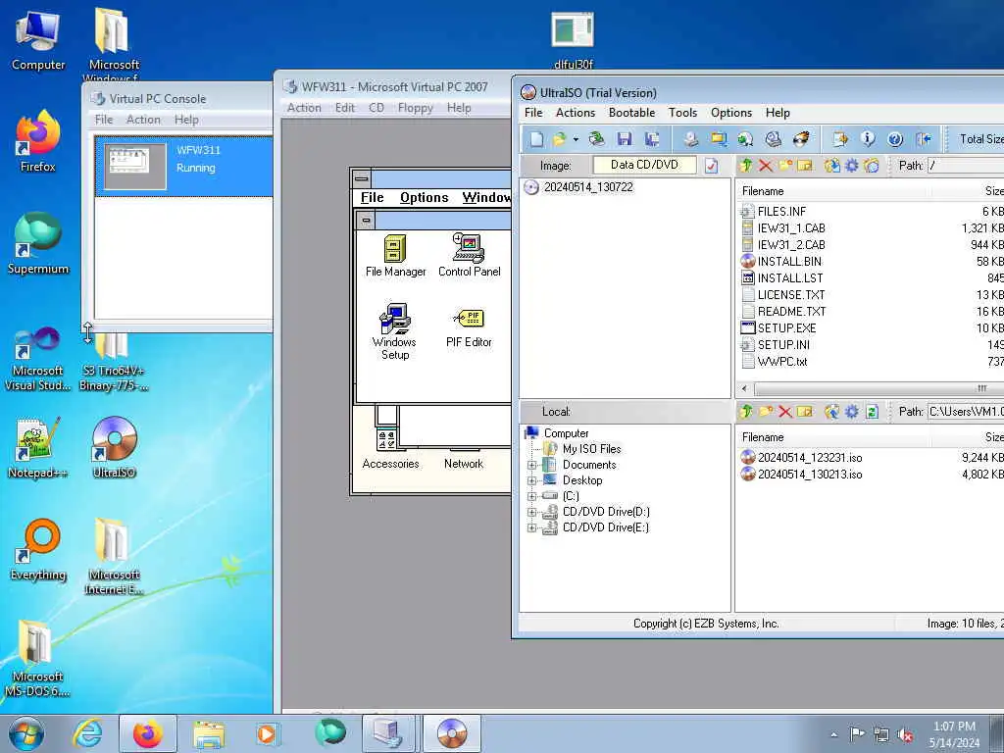The width and height of the screenshot is (1004, 753).
Task: Click the File Manager icon in Windows 3.11
Action: click(x=395, y=256)
